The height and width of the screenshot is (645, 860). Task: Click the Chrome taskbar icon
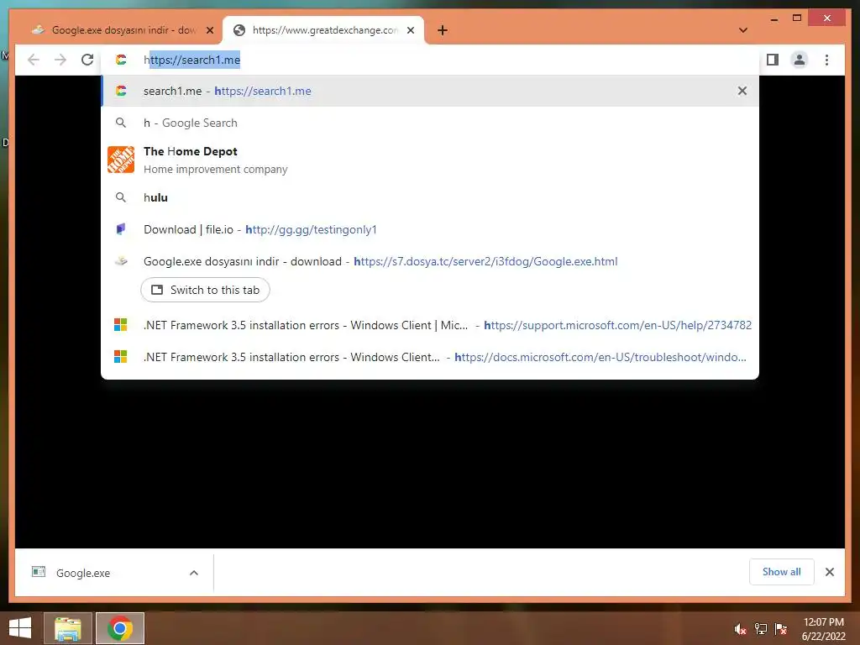pyautogui.click(x=120, y=628)
